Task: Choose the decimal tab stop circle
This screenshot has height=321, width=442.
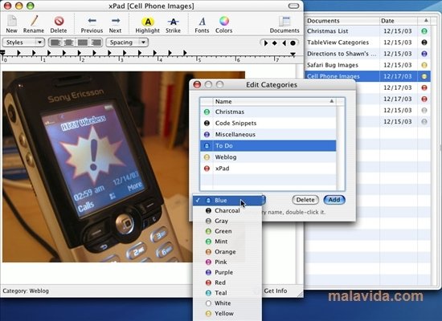Action: tap(293, 43)
